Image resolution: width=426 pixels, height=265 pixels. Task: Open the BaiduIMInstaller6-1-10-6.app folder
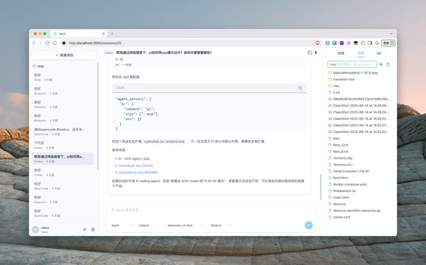(355, 73)
